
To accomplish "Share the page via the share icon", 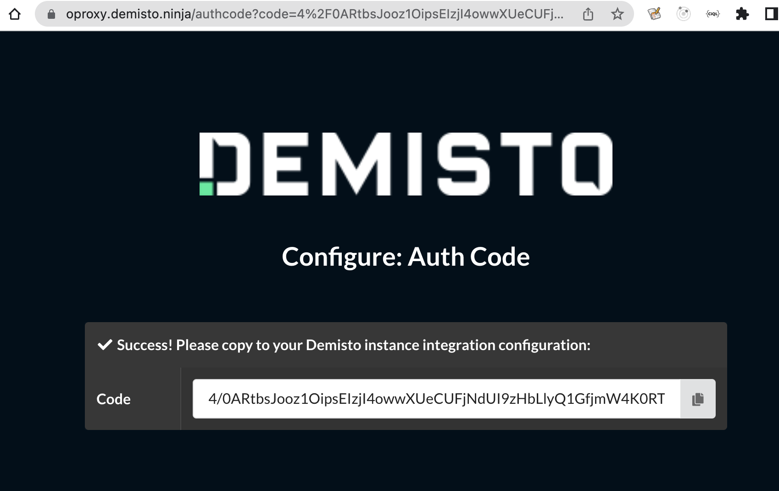I will pyautogui.click(x=588, y=14).
